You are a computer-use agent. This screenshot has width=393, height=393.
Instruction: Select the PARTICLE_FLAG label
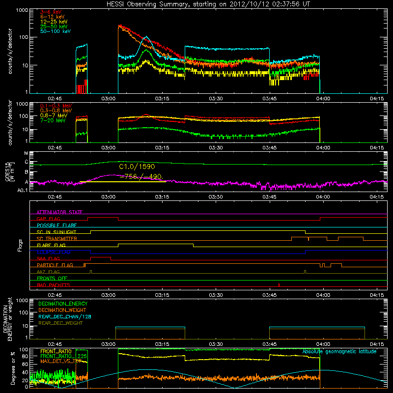click(x=55, y=265)
